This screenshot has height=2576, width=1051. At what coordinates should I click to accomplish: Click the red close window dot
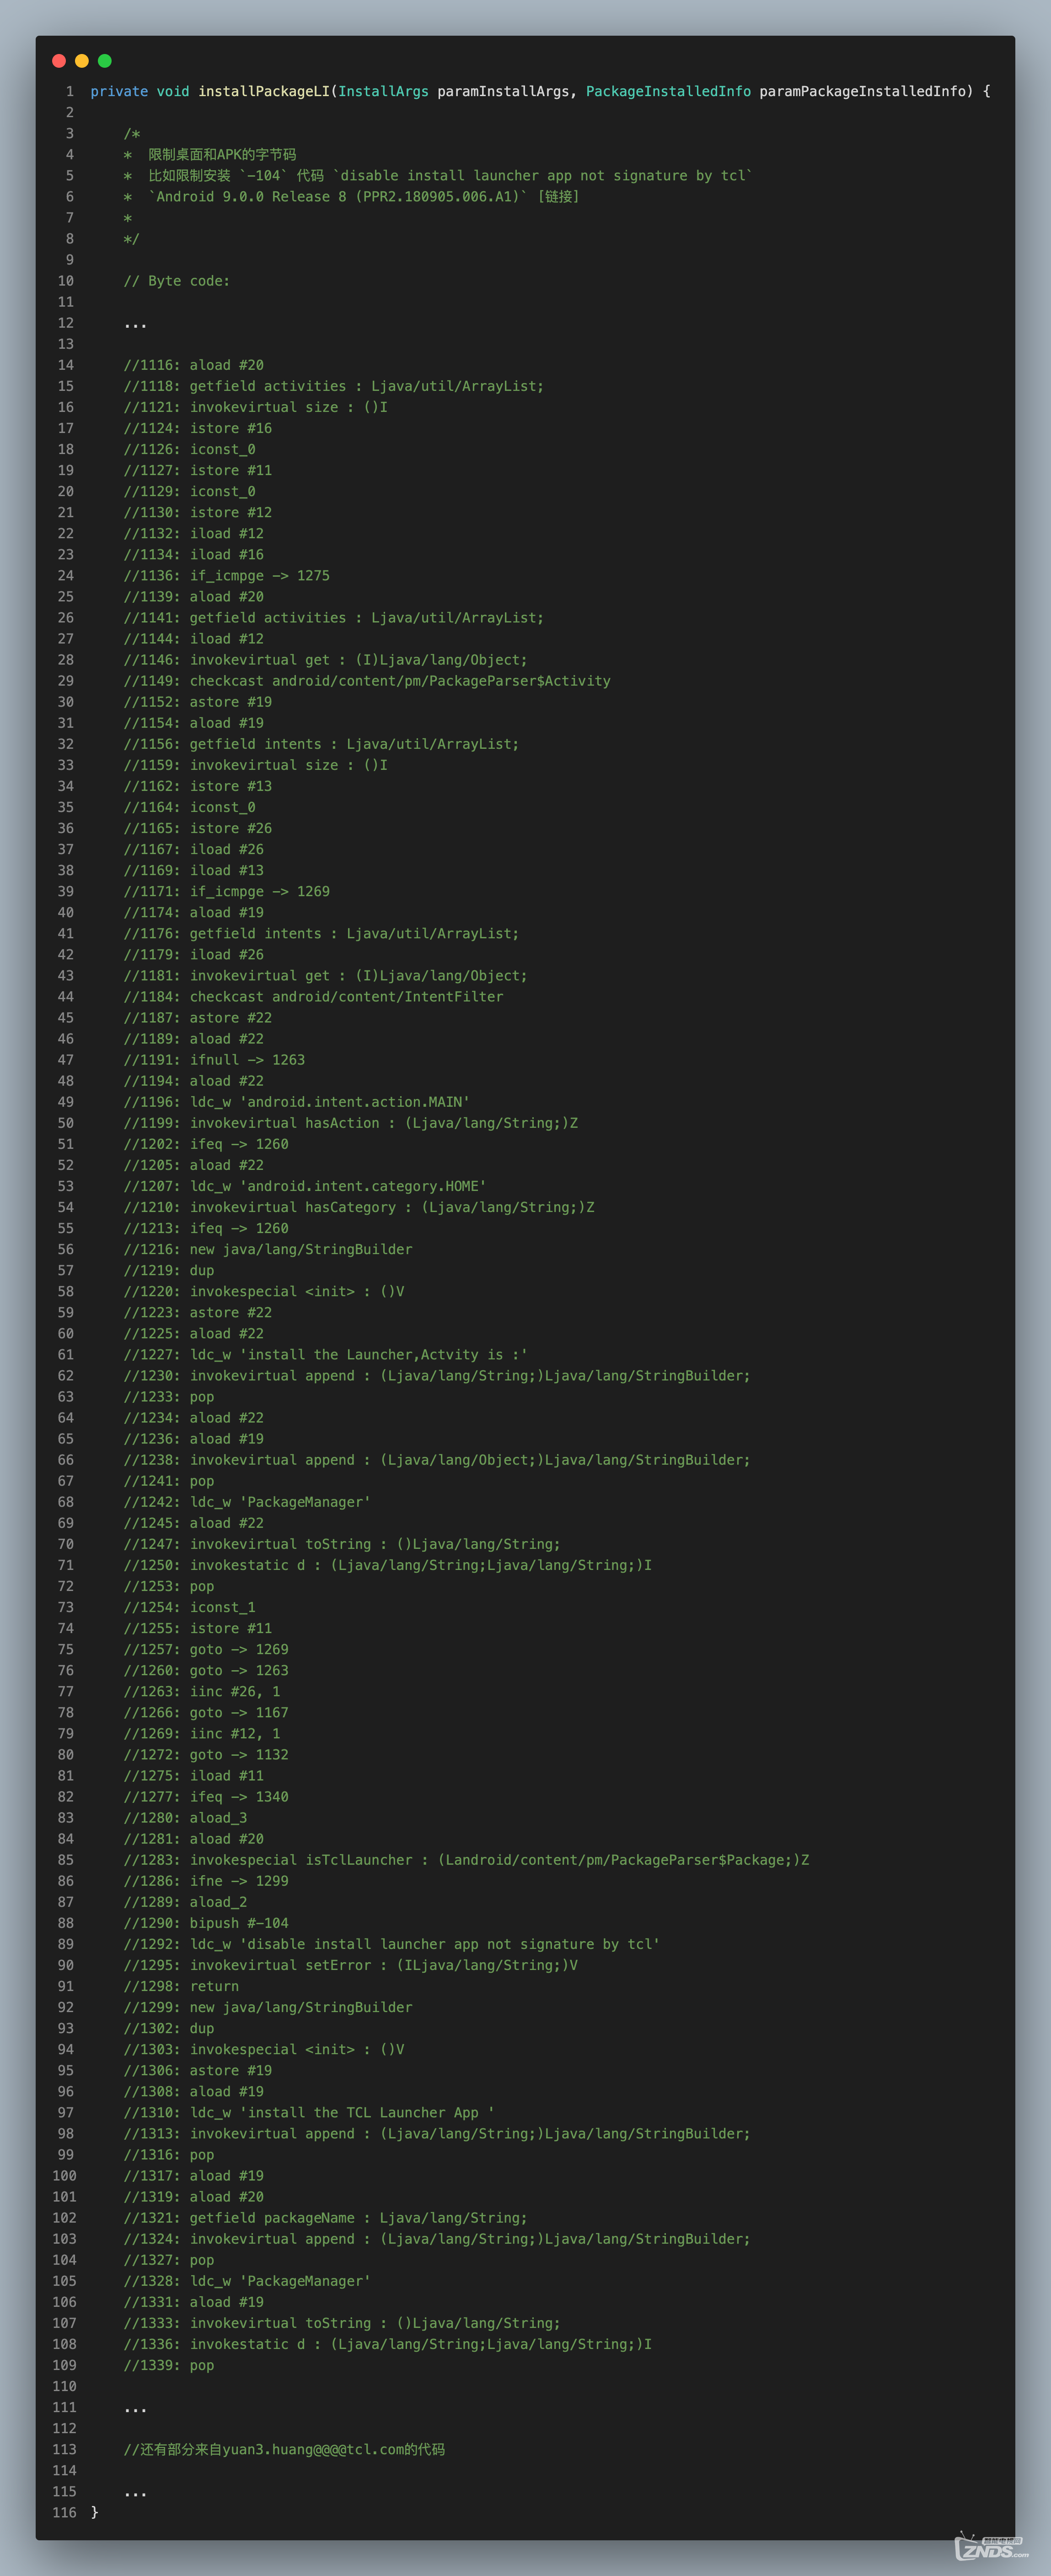pyautogui.click(x=59, y=61)
